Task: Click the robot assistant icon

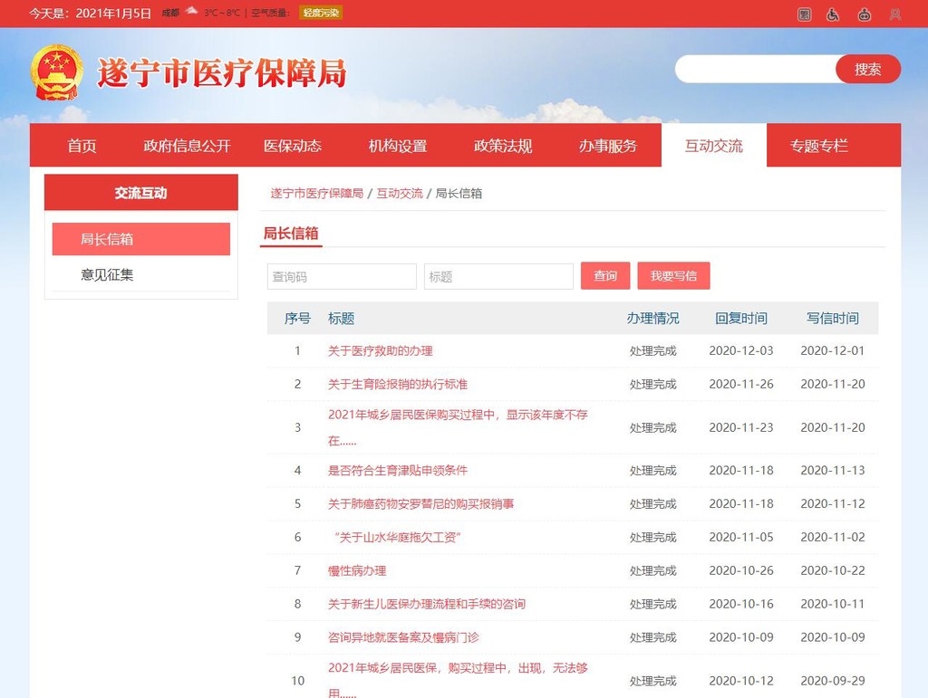Action: [864, 14]
